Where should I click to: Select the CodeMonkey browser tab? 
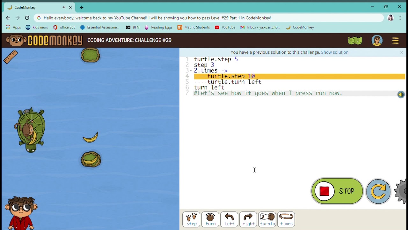[40, 7]
